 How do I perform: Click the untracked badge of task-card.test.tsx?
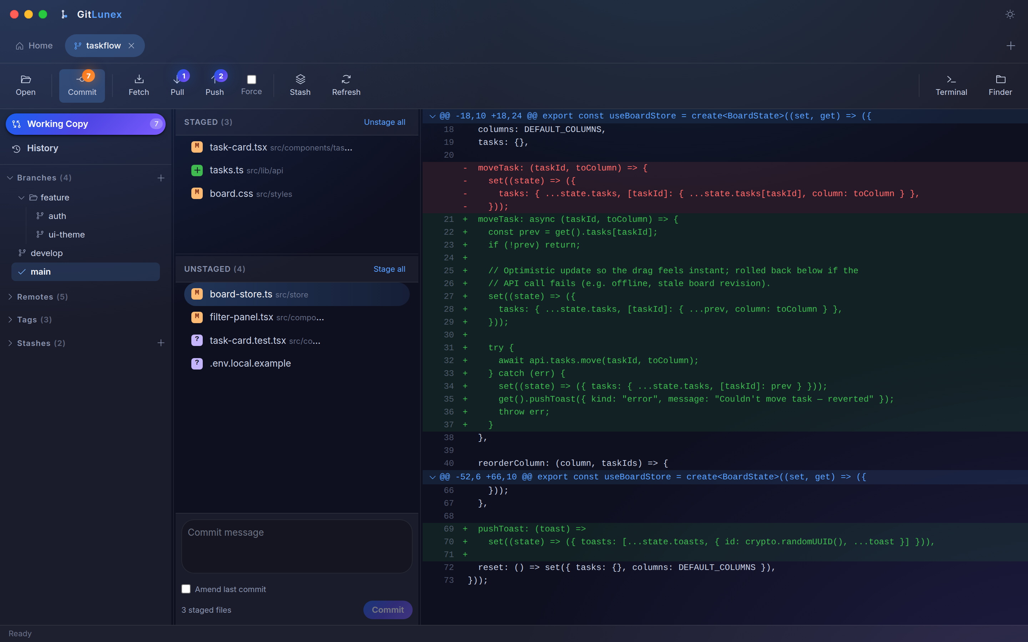(x=197, y=340)
